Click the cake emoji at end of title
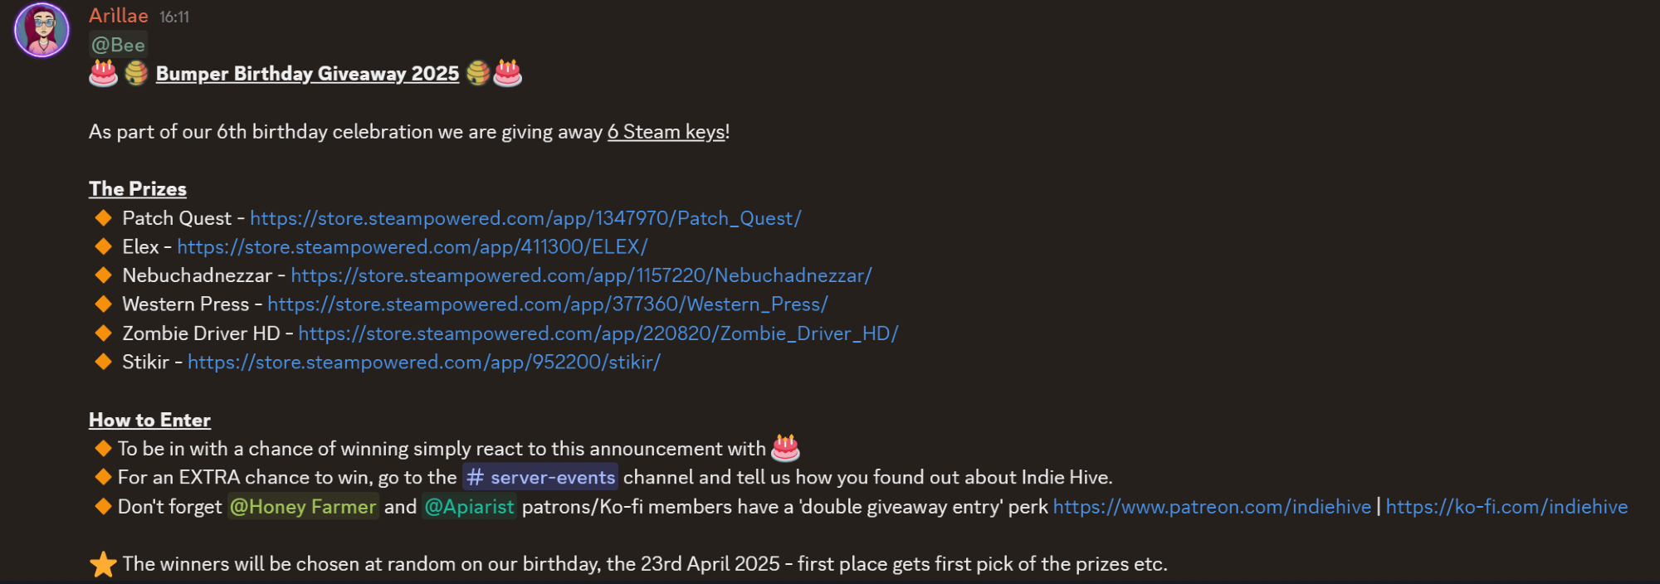 508,74
